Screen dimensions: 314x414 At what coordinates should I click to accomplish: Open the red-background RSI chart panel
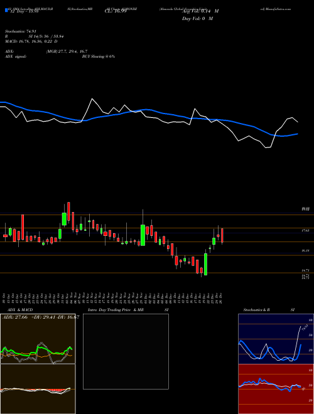click(276, 389)
